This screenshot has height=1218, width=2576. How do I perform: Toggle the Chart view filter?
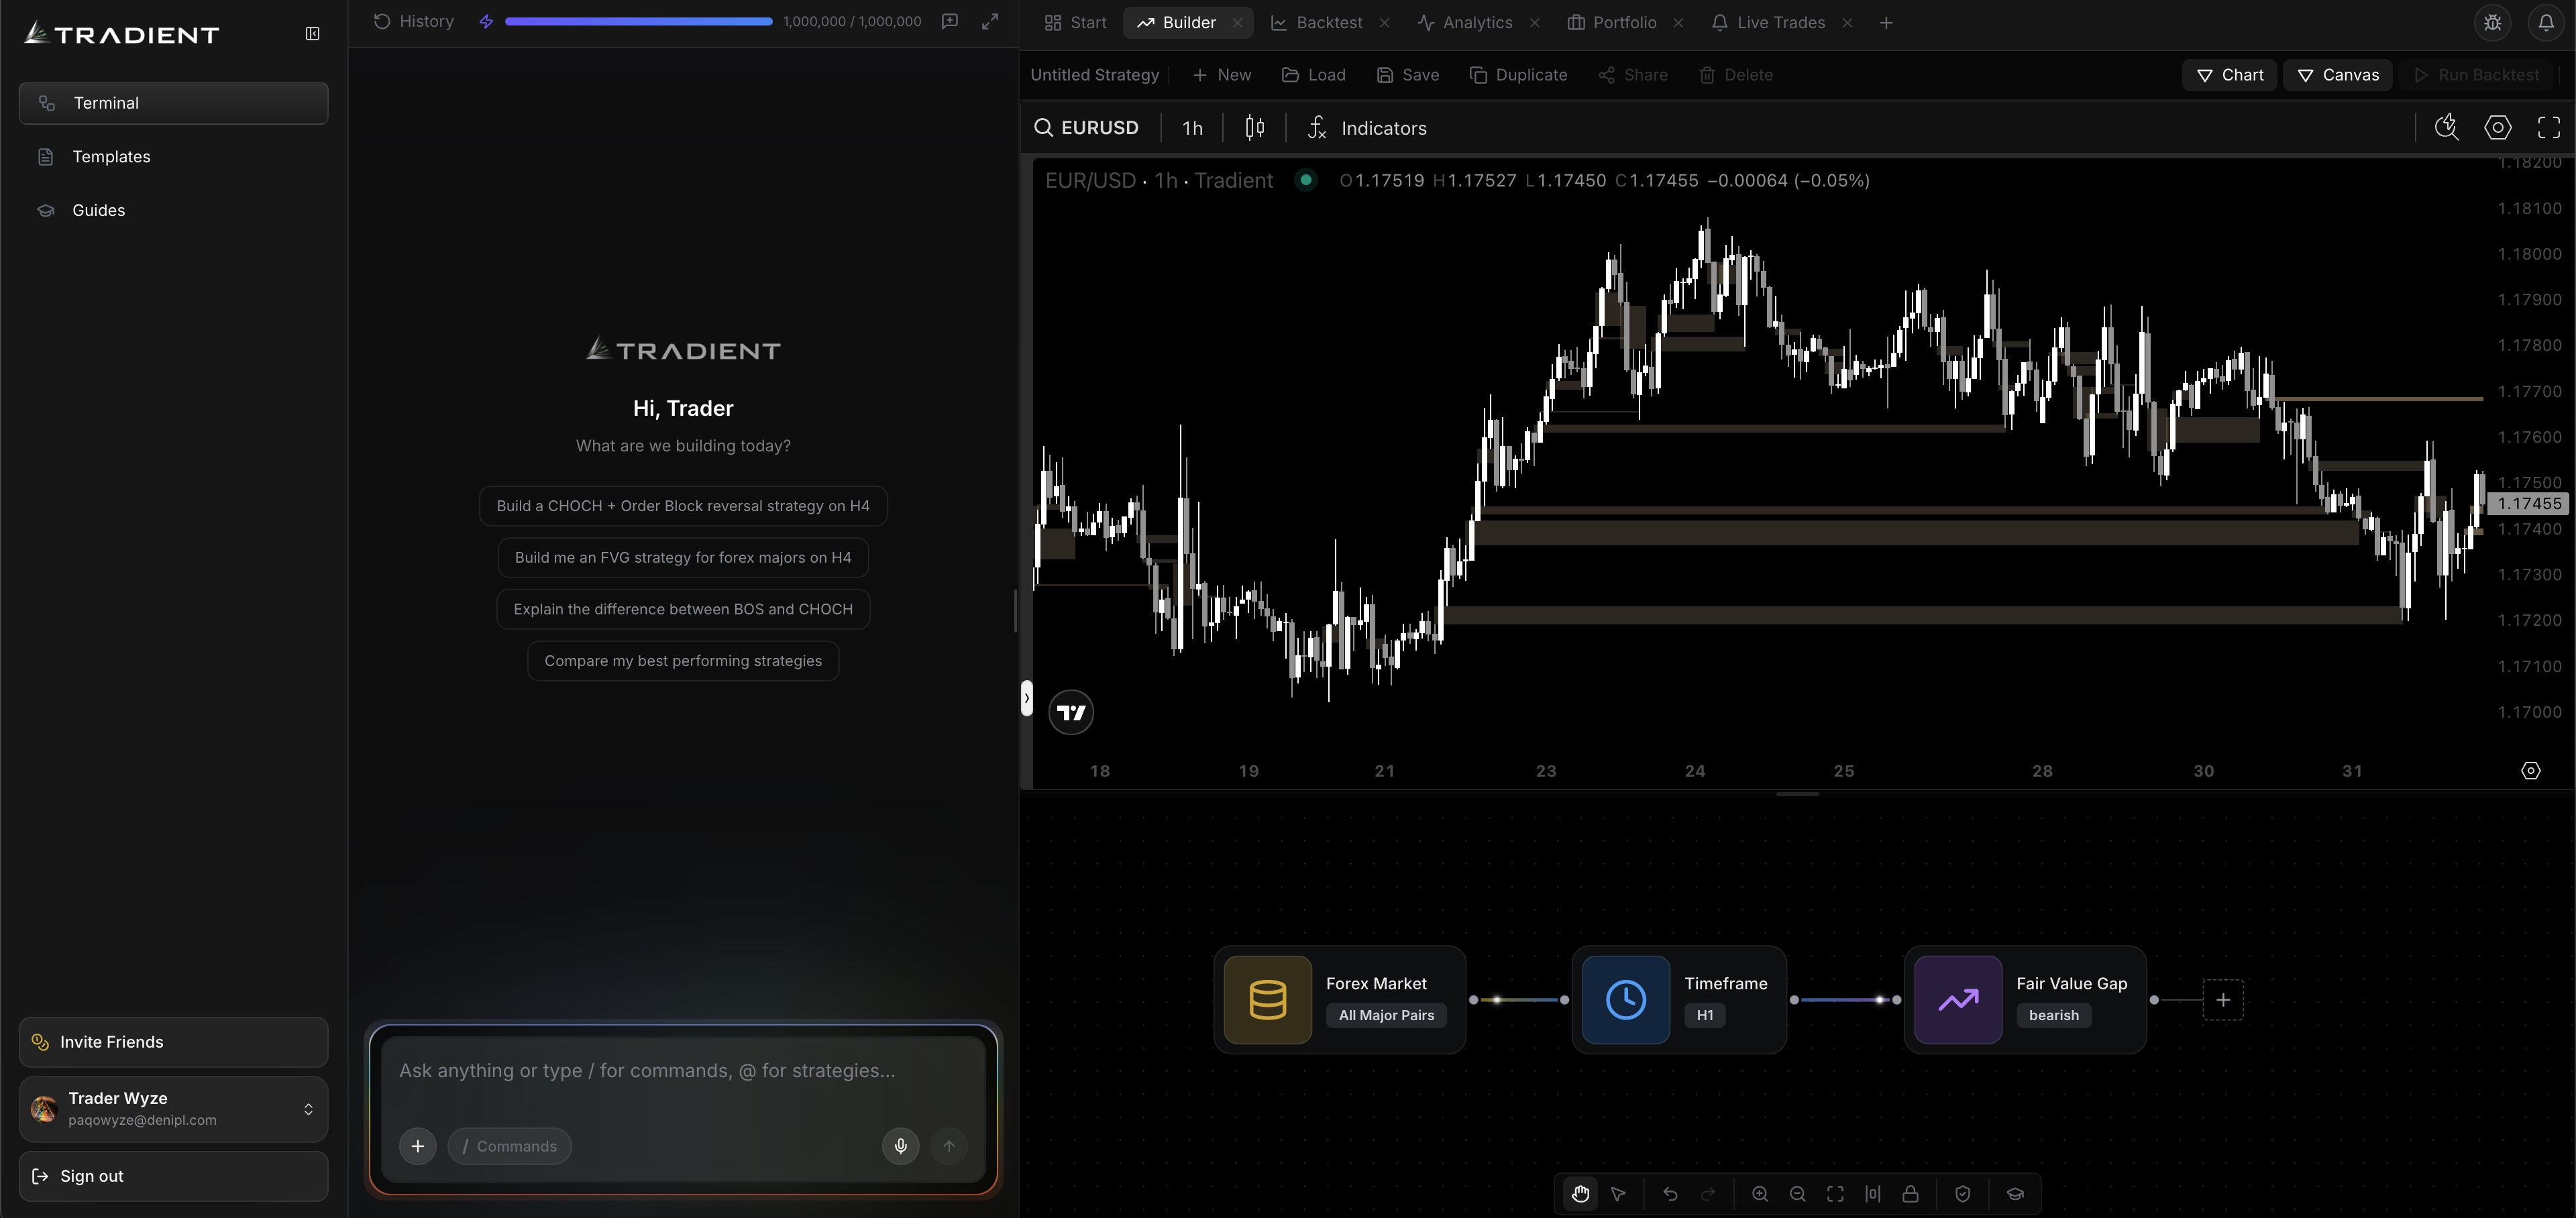click(2230, 75)
